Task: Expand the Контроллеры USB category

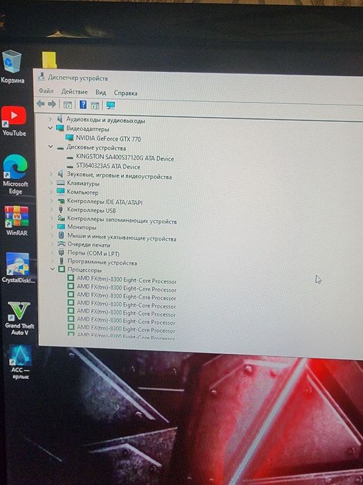Action: click(x=52, y=210)
